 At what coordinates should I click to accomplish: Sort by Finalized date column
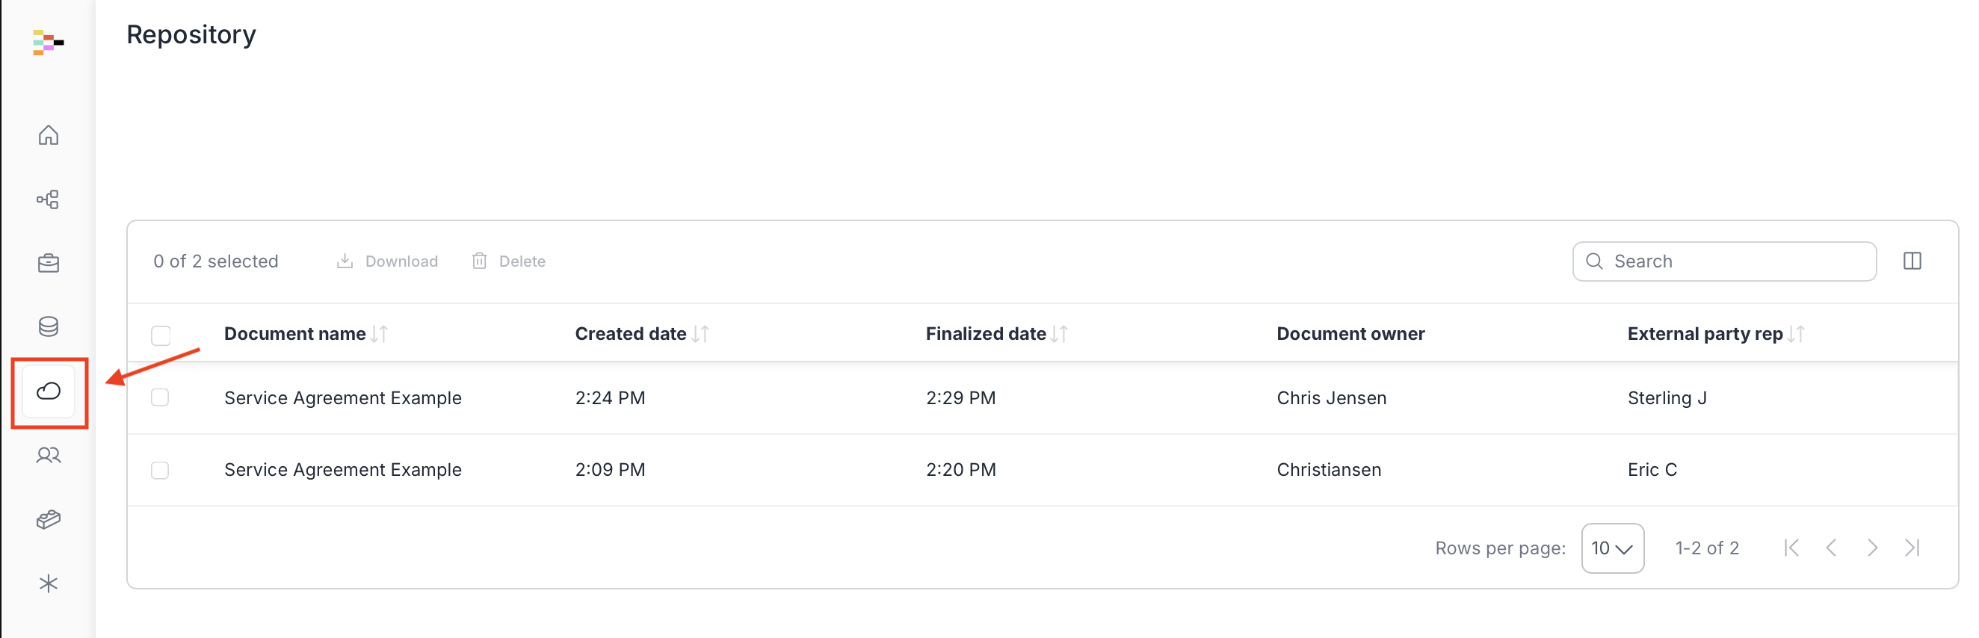[1060, 334]
